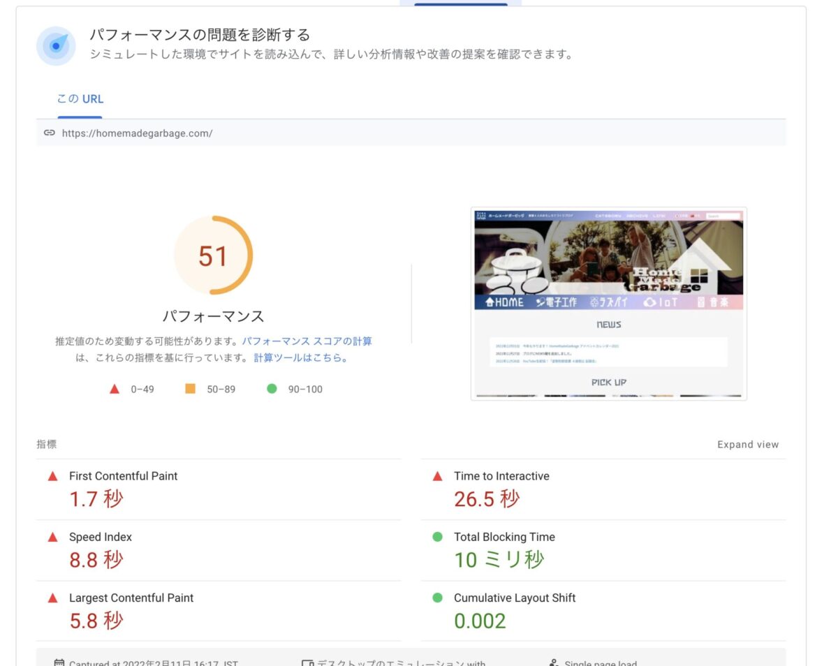The width and height of the screenshot is (838, 666).
Task: Click the 5.8 秒 metric value
Action: (96, 620)
